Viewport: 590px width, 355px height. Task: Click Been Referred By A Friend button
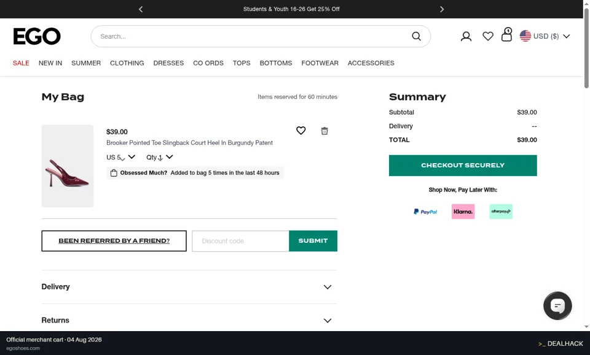point(114,241)
